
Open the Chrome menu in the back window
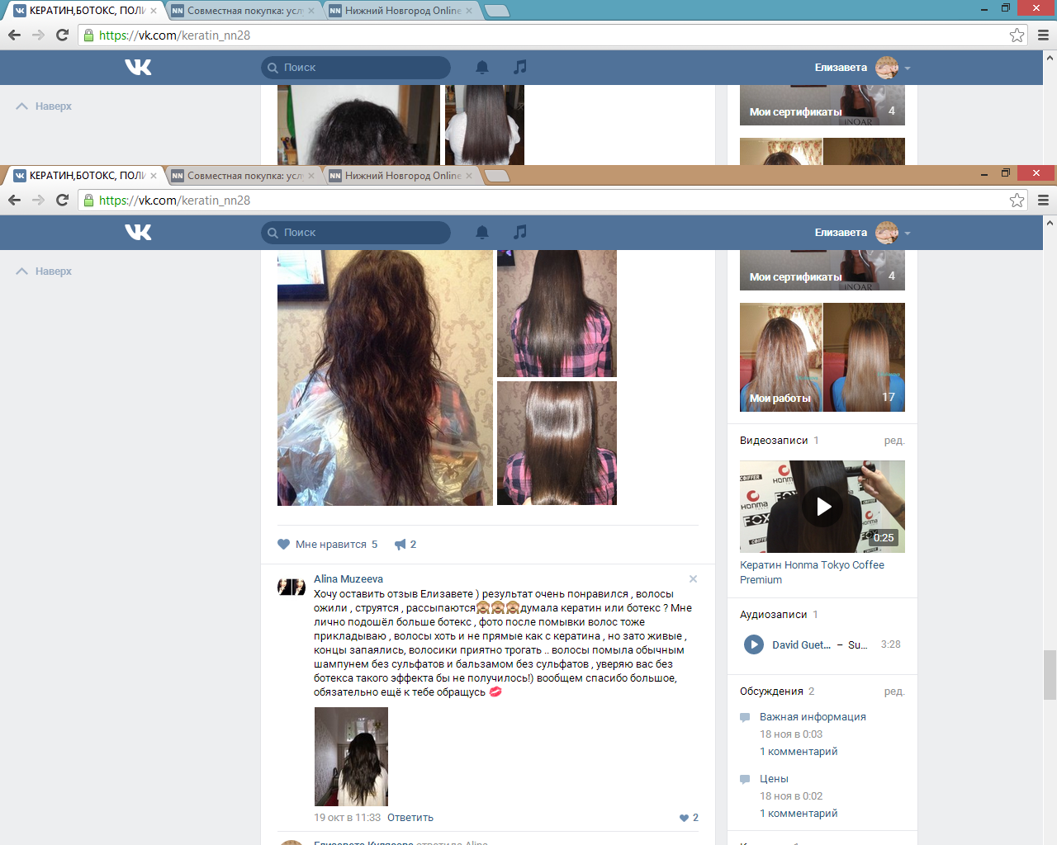click(x=1043, y=35)
